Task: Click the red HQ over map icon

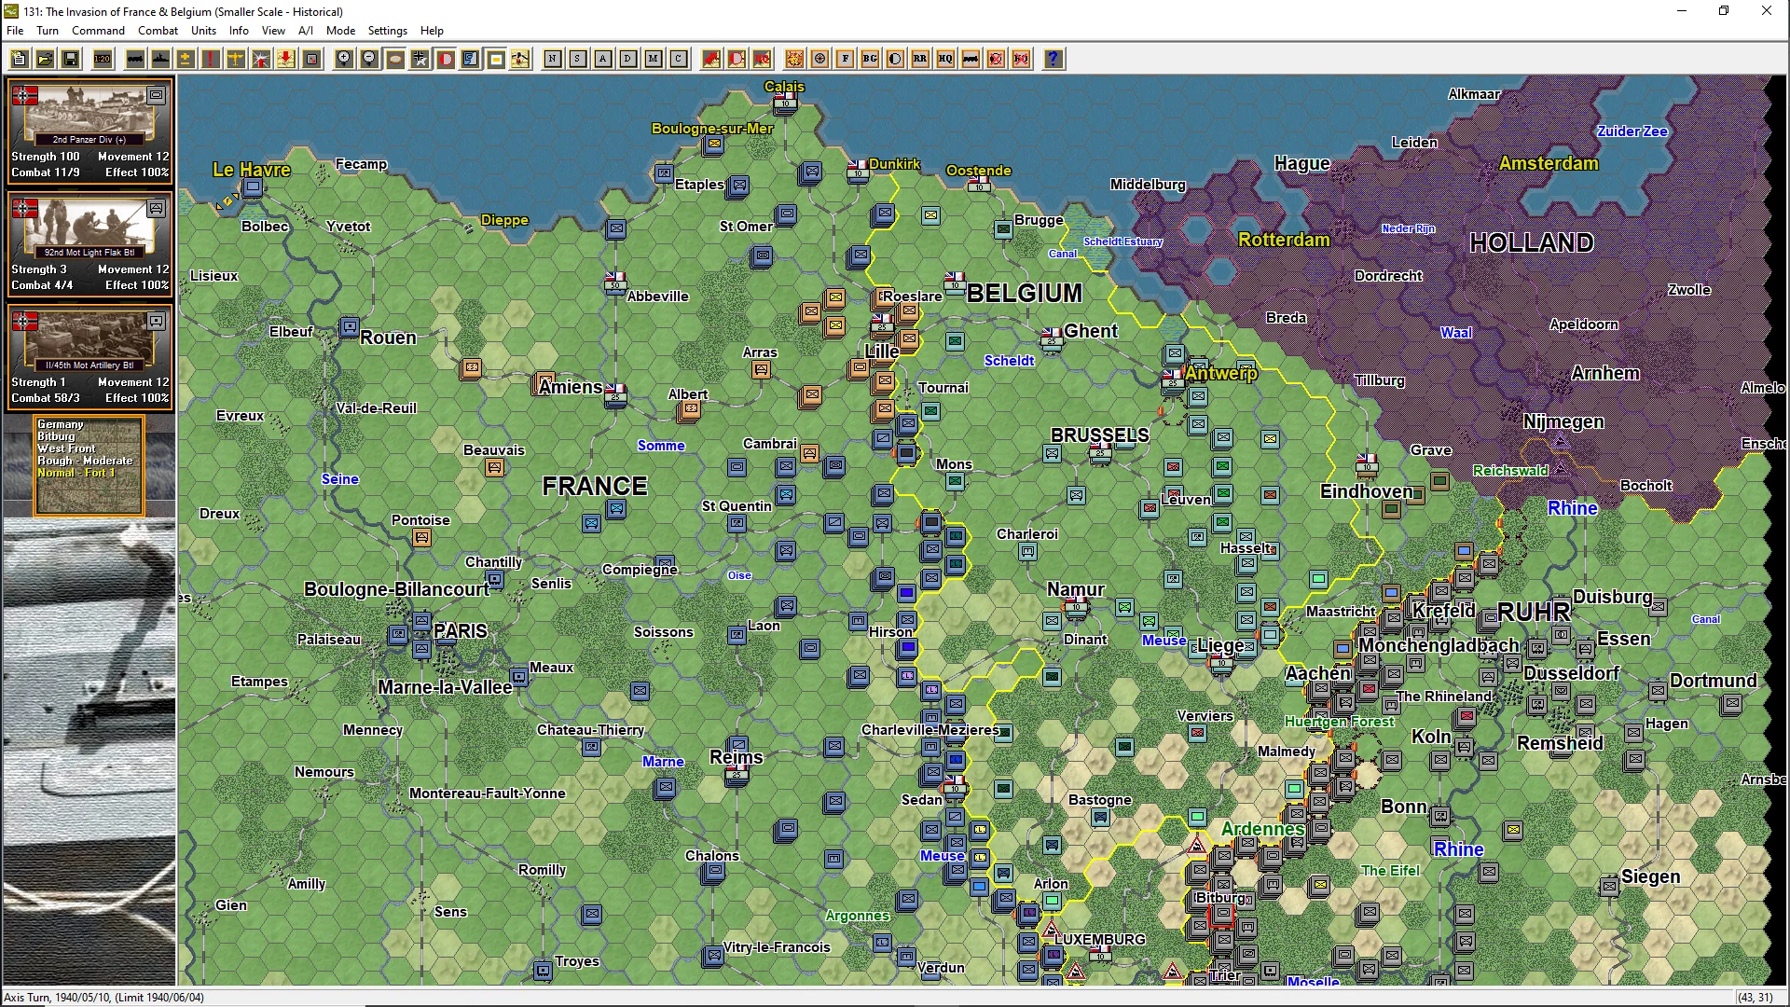Action: pos(762,59)
